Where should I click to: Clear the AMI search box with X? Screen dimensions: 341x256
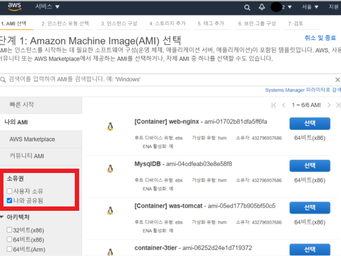point(338,80)
